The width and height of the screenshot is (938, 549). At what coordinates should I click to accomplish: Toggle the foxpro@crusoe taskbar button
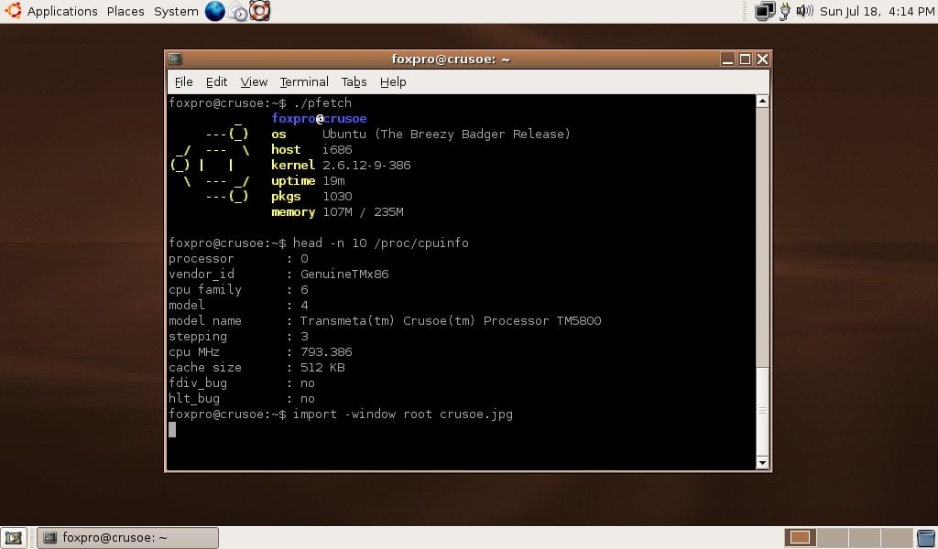coord(126,537)
